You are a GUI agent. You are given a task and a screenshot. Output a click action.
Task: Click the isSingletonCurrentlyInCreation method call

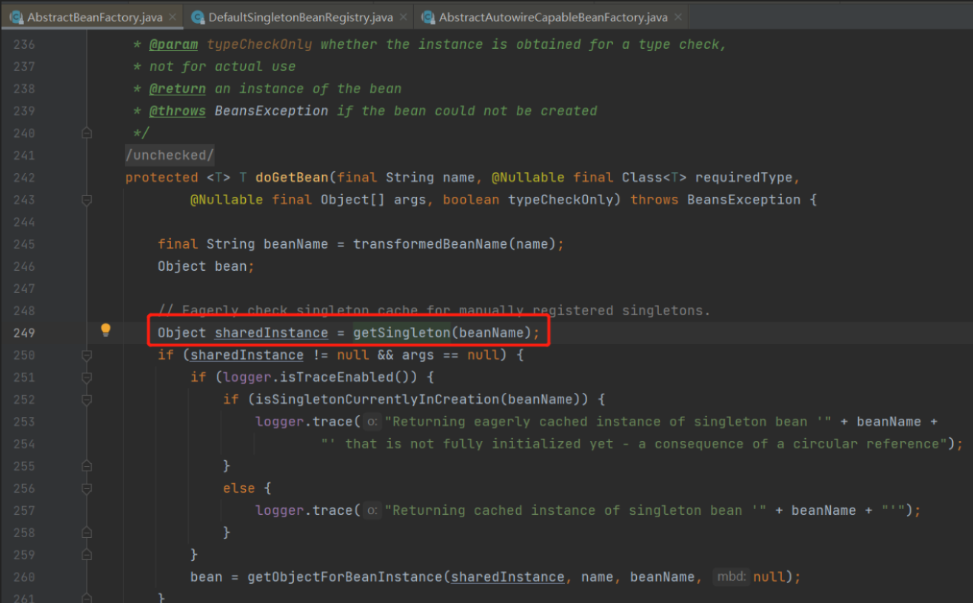(x=377, y=400)
